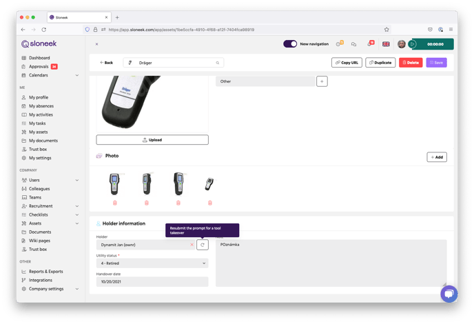Reload the browser page
Screen dimensions: 474x324
tap(44, 30)
